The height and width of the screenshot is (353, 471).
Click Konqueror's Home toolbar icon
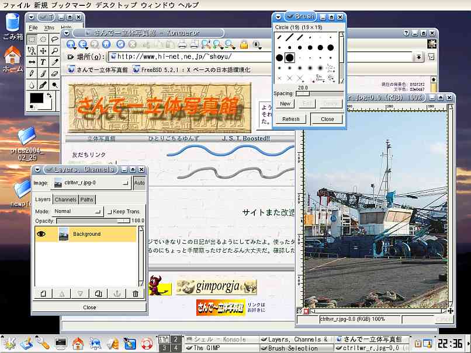[x=106, y=44]
